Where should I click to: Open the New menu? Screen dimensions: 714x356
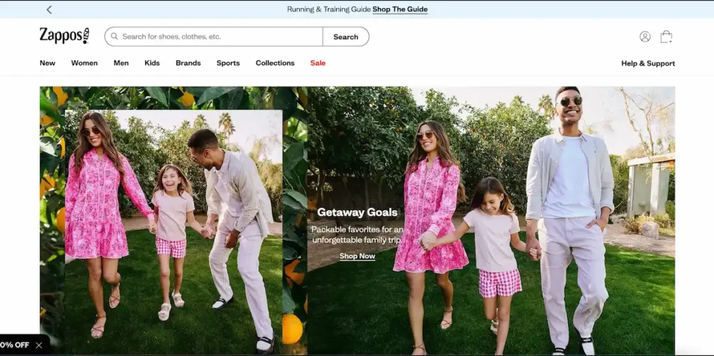pos(47,63)
